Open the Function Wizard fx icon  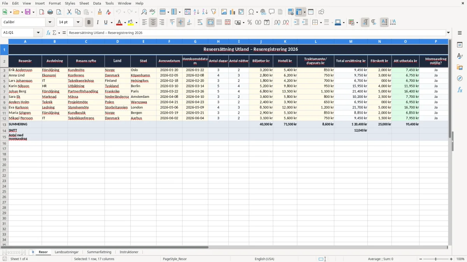[x=48, y=33]
